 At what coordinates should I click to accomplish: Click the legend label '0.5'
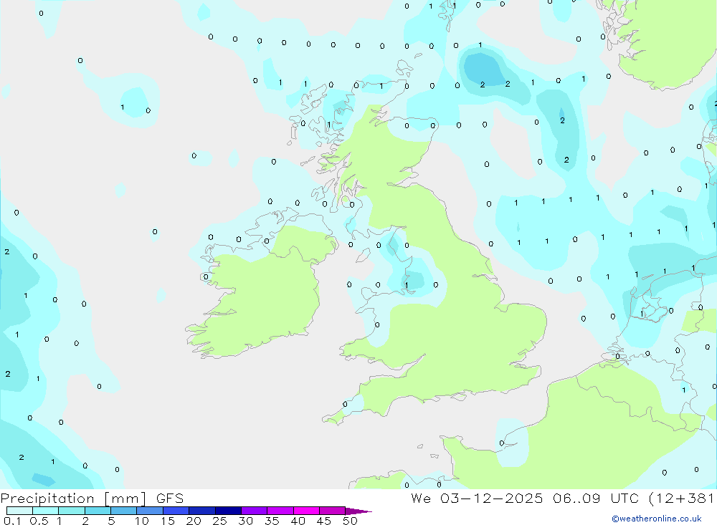tap(39, 521)
